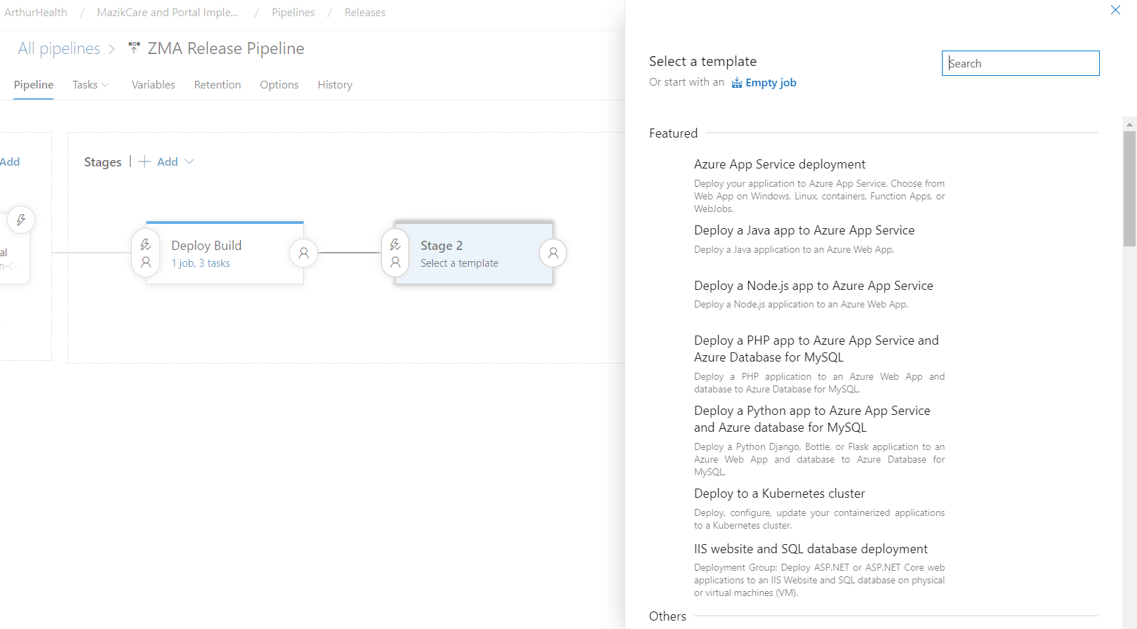Click the template Search field
1137x629 pixels.
click(1020, 63)
